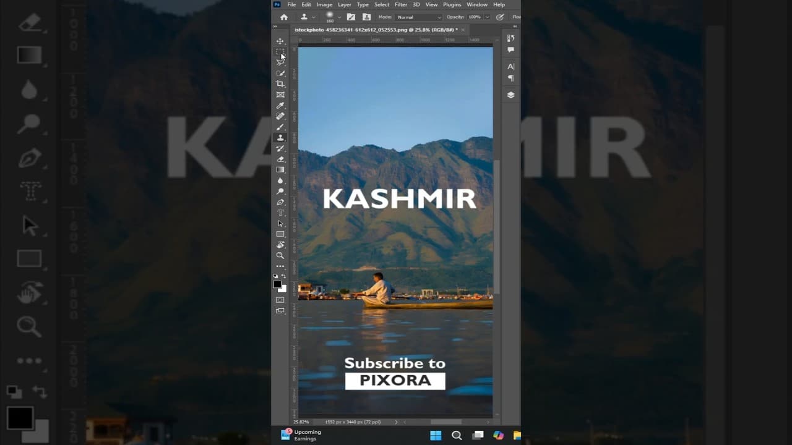792x445 pixels.
Task: Select the Spot Healing Brush tool
Action: (x=280, y=116)
